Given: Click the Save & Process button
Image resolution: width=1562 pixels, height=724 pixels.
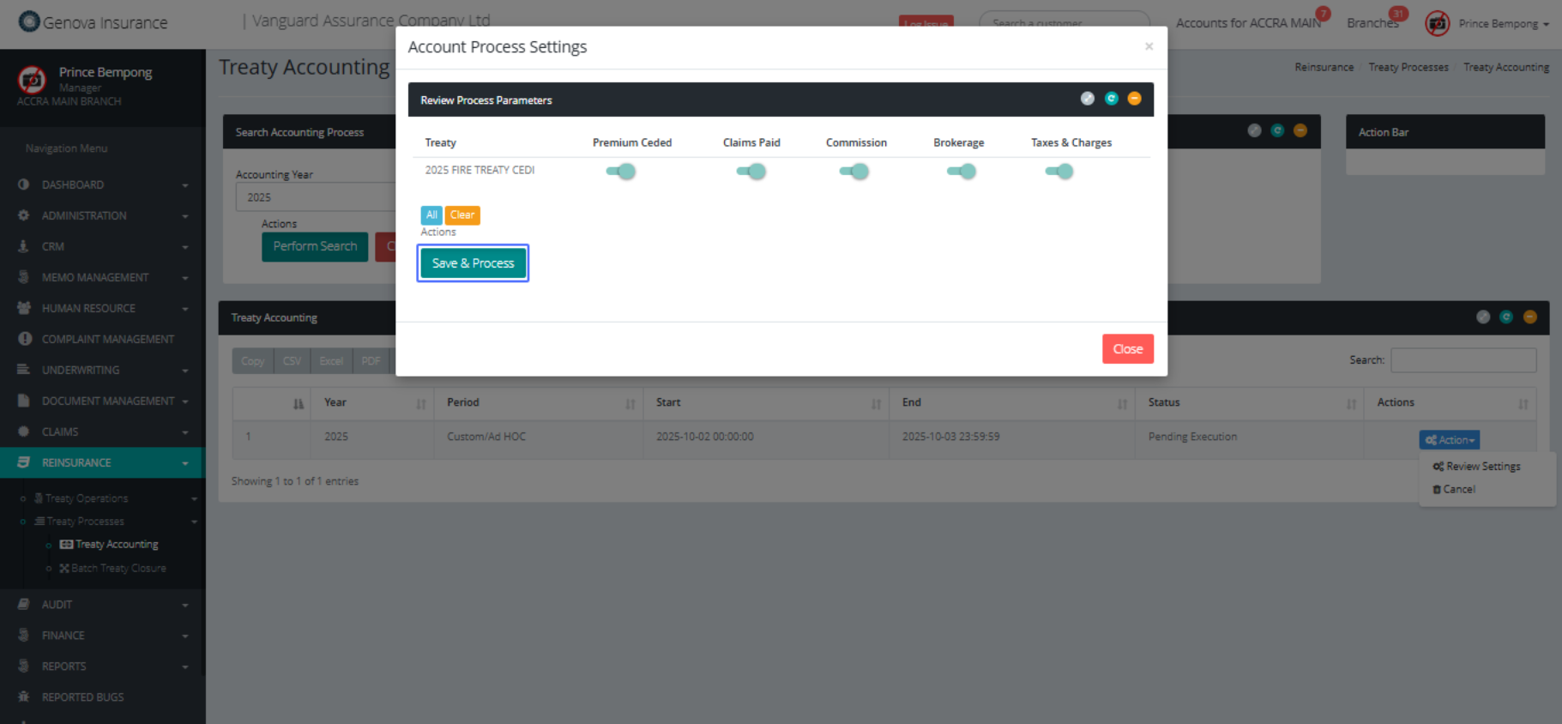Looking at the screenshot, I should click(473, 263).
